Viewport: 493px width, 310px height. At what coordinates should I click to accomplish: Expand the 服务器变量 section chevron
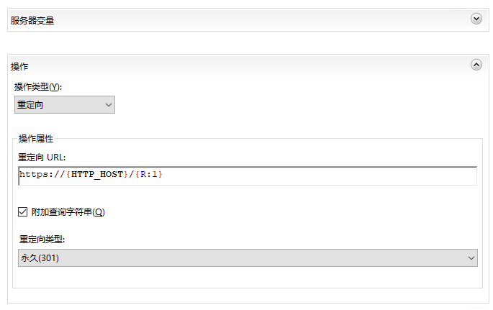tap(476, 19)
